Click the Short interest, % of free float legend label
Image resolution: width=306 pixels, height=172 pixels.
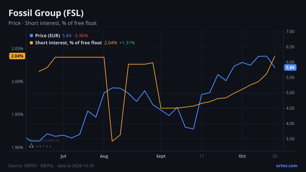[x=68, y=43]
